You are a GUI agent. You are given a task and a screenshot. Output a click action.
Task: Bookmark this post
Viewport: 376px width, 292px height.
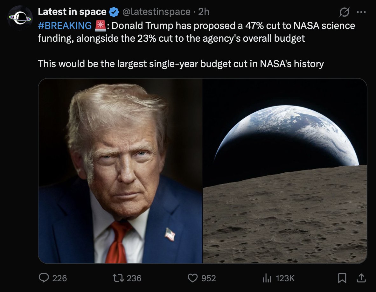[342, 278]
